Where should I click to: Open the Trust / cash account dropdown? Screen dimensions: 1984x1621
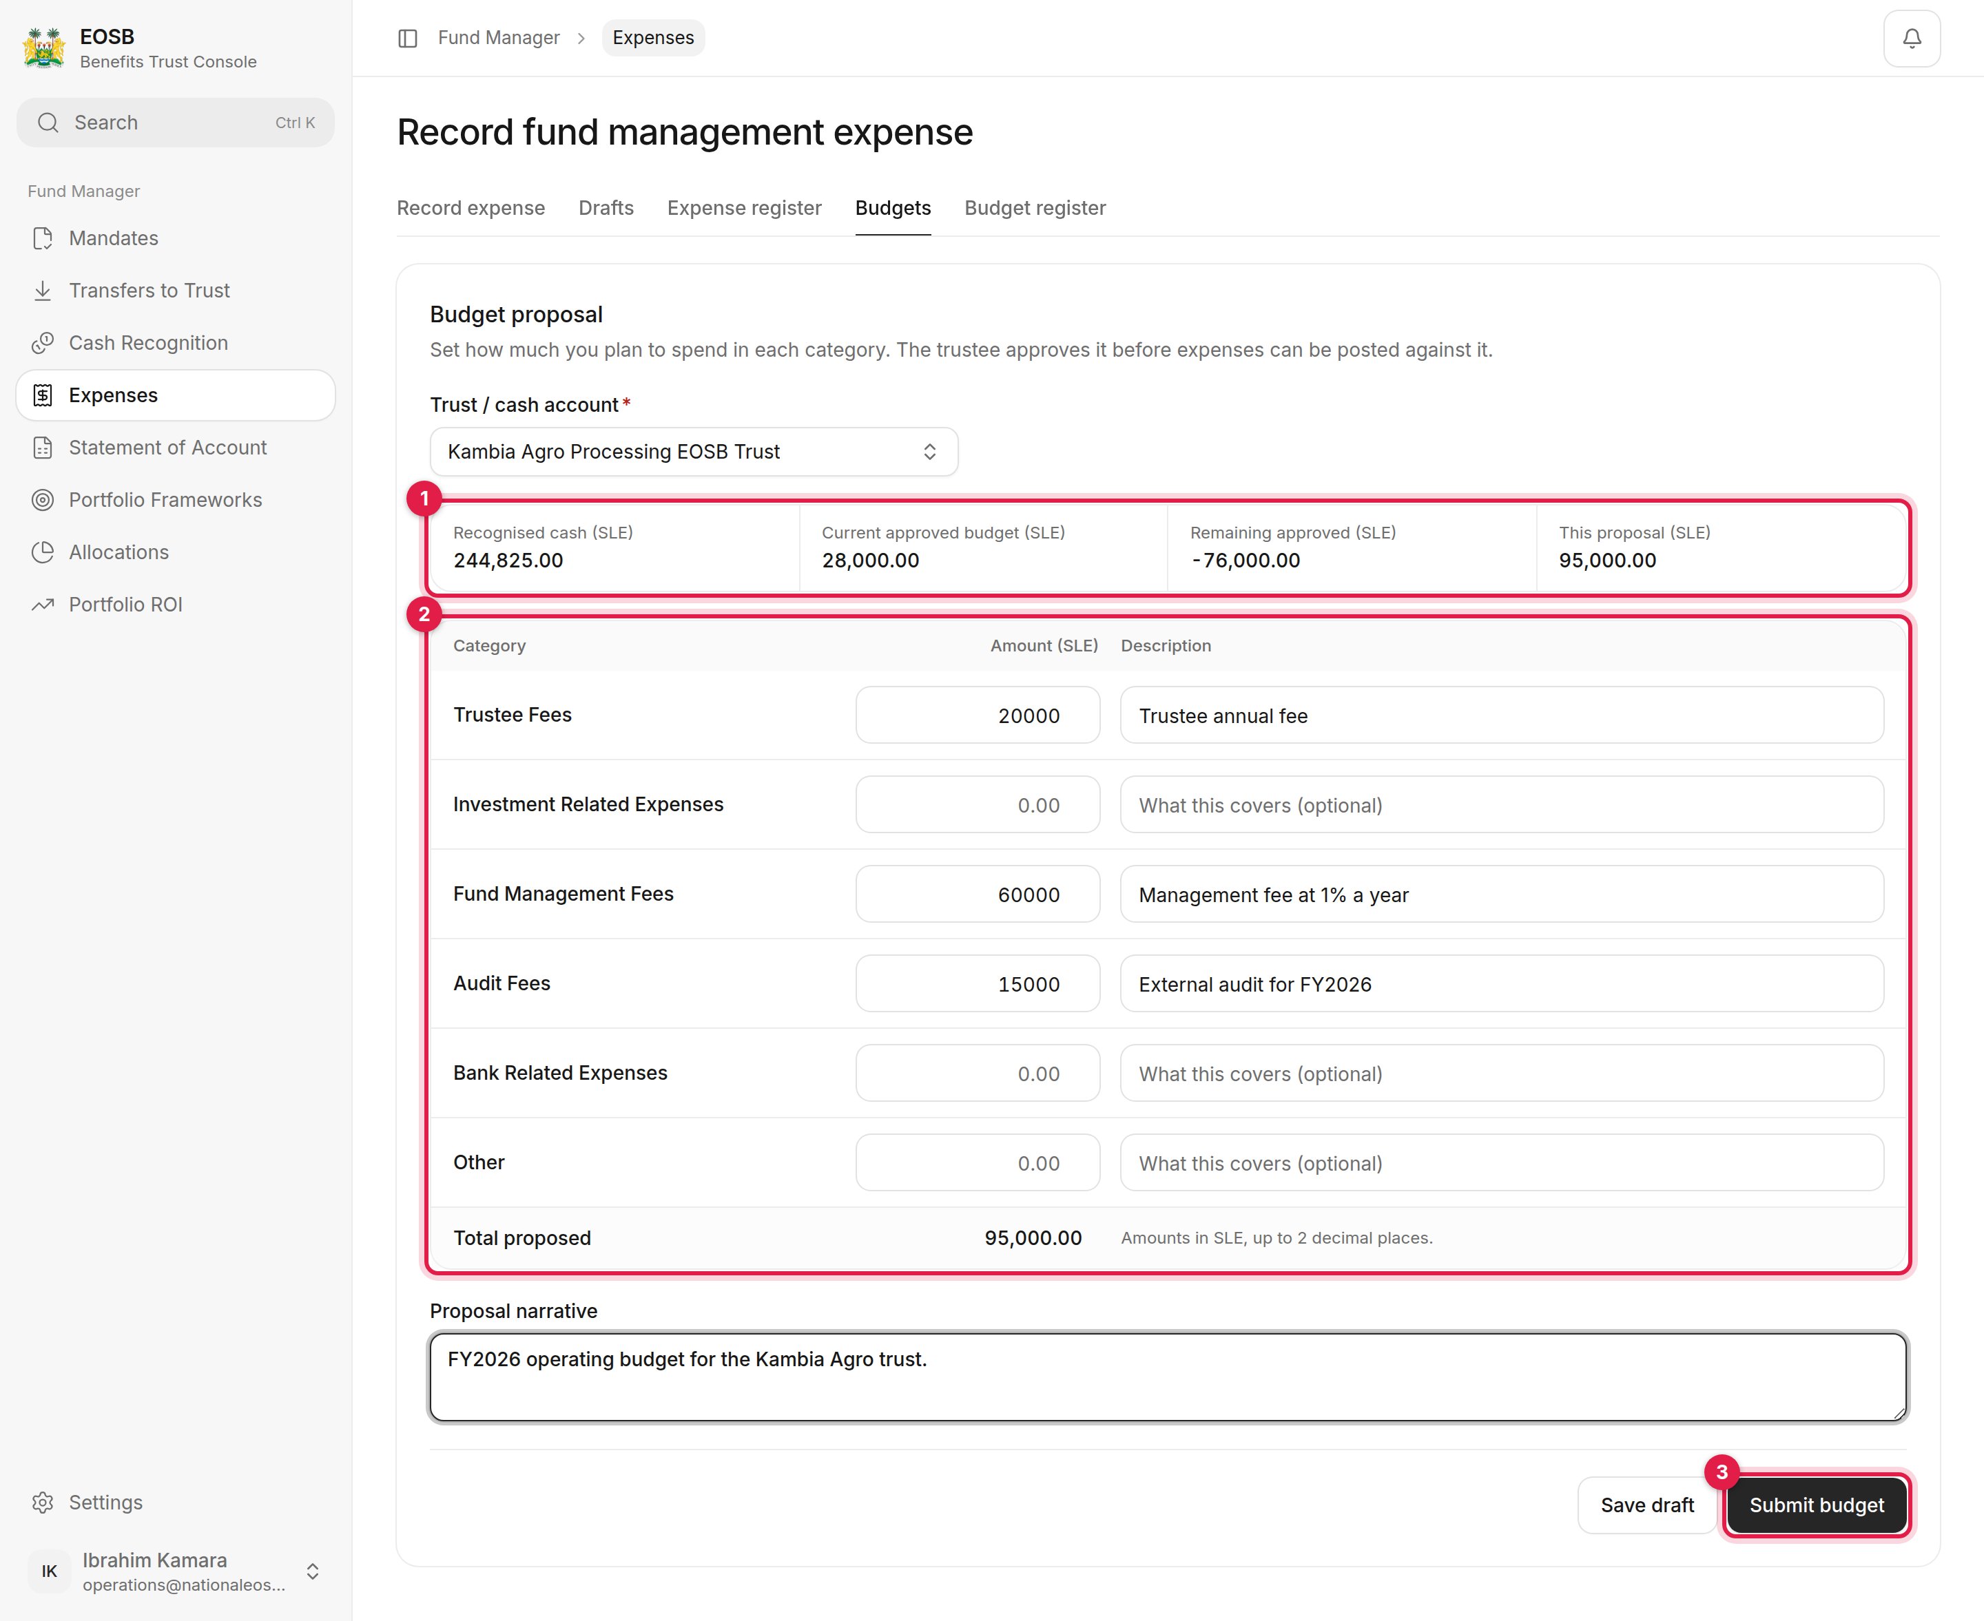693,452
